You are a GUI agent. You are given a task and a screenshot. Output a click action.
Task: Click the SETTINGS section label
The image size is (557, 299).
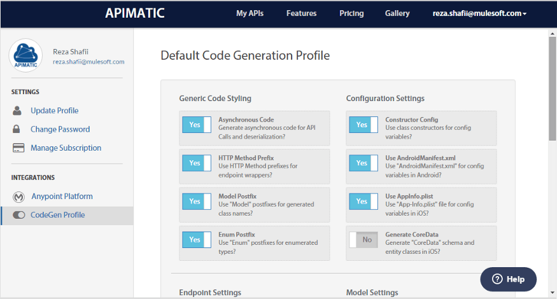(25, 92)
